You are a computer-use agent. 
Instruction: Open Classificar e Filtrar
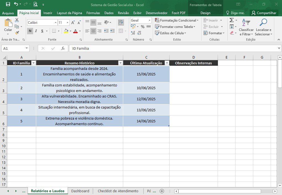(x=246, y=27)
